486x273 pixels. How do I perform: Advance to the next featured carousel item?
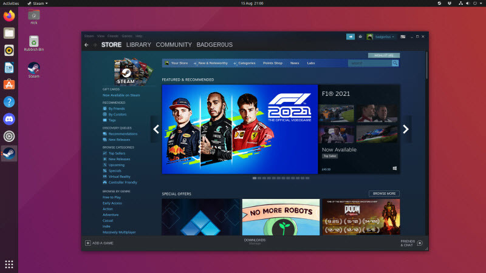[x=406, y=129]
